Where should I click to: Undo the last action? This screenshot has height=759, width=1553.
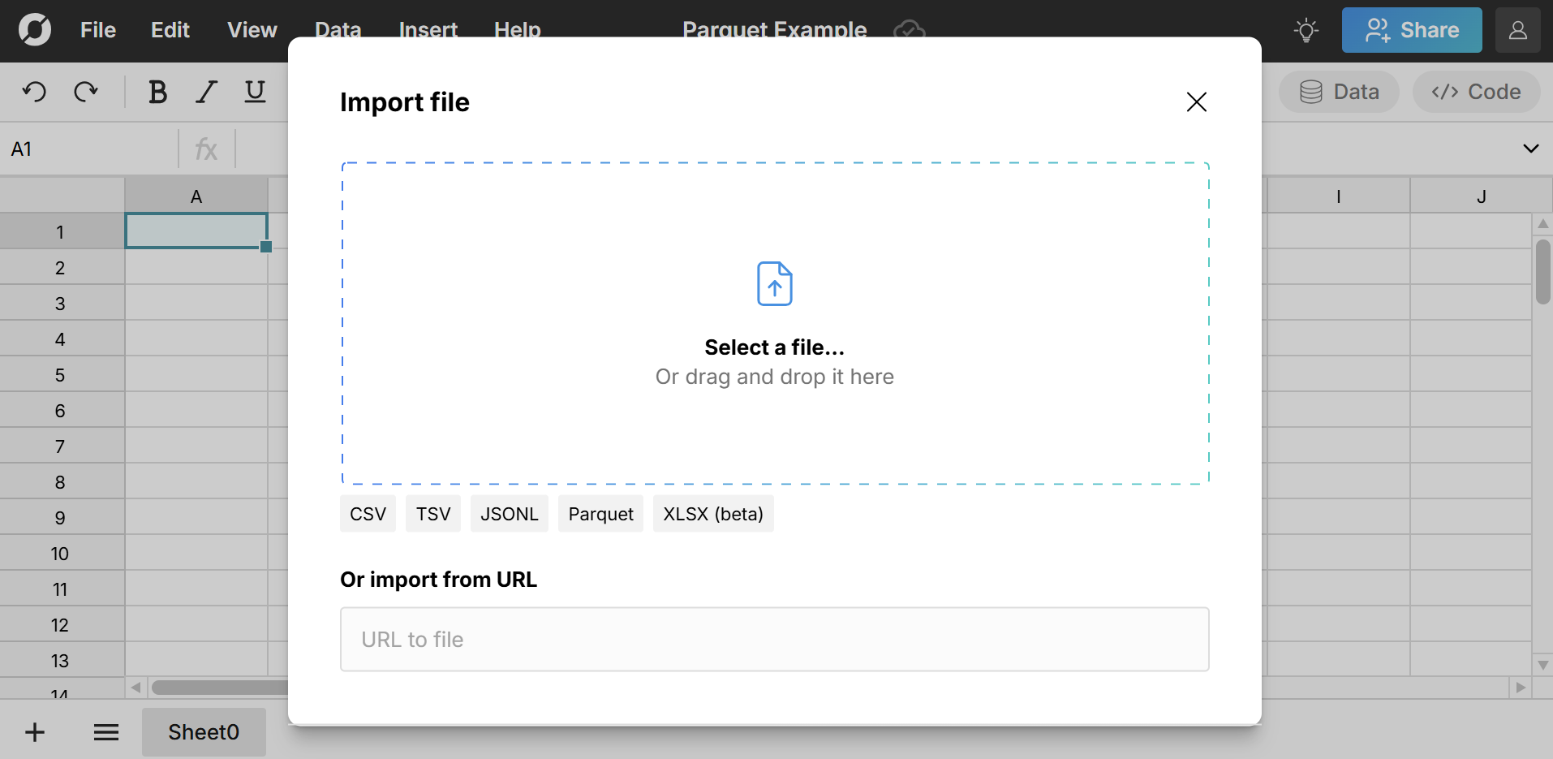[34, 92]
